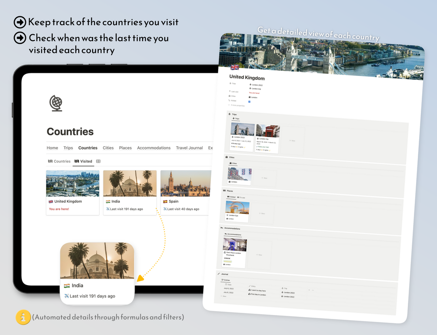Click the UK flag on the United Kingdom card
This screenshot has width=437, height=335.
coord(51,201)
